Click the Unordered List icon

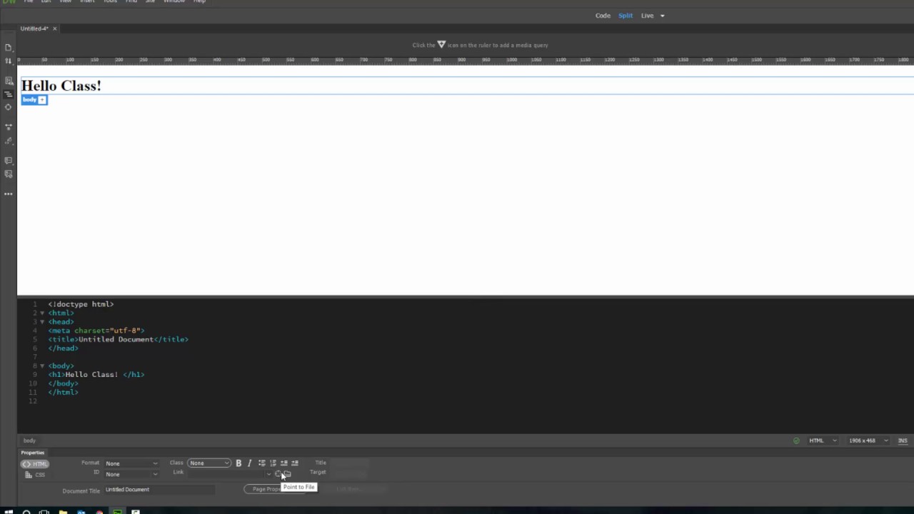[x=262, y=463]
